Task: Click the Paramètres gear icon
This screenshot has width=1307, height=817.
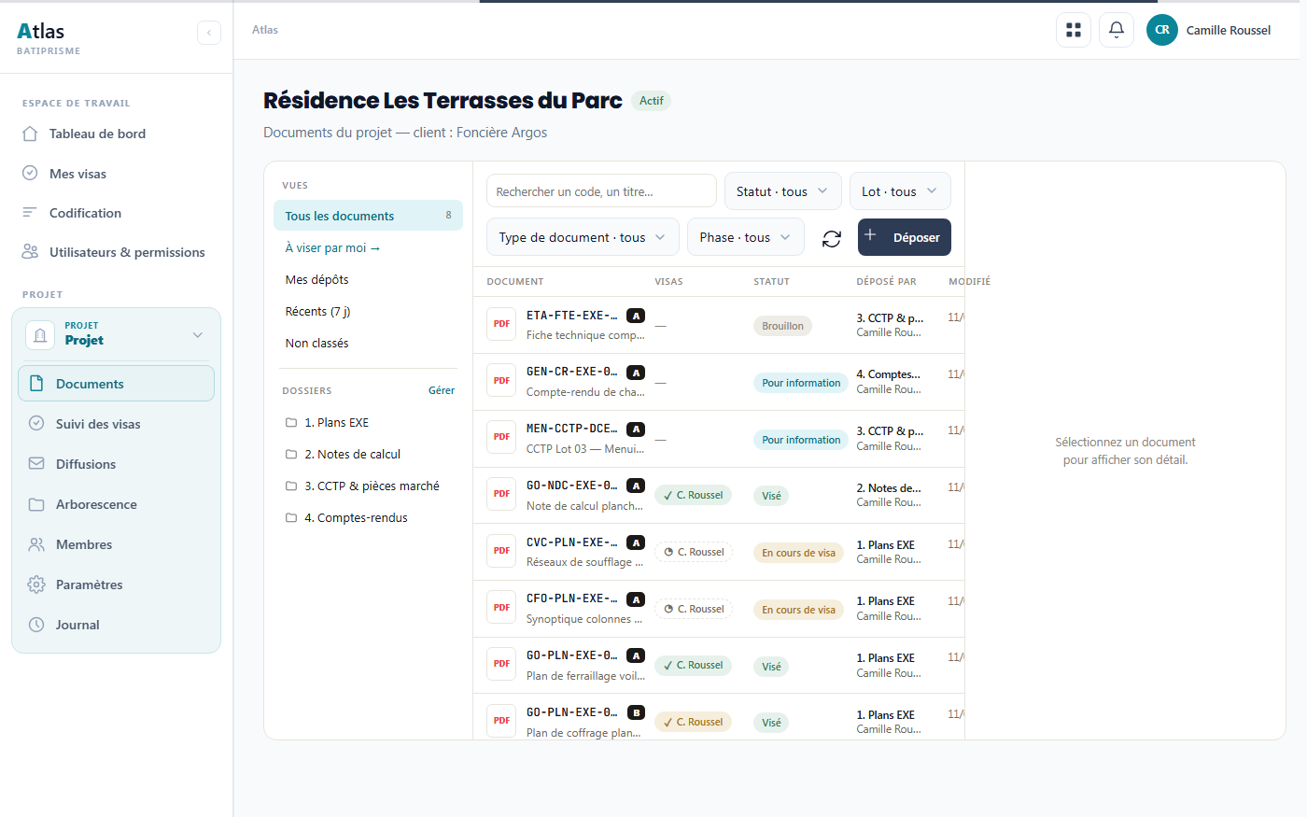Action: (x=36, y=585)
